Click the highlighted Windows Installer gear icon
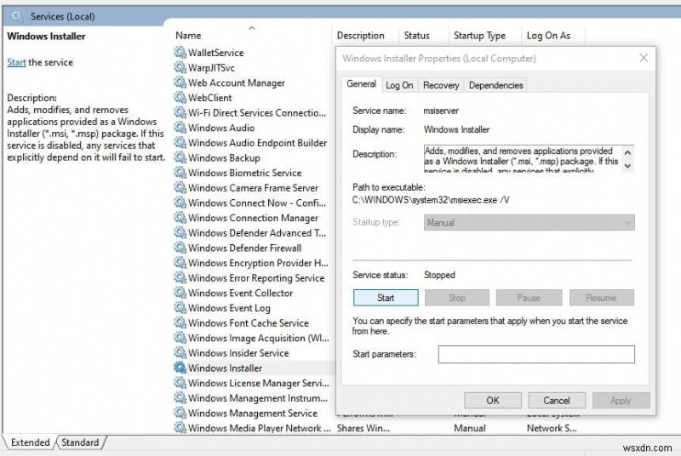Image resolution: width=681 pixels, height=456 pixels. pyautogui.click(x=180, y=368)
